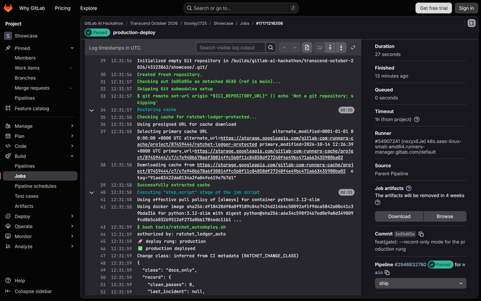Jump to top of the log
The height and width of the screenshot is (301, 481).
coord(330,48)
